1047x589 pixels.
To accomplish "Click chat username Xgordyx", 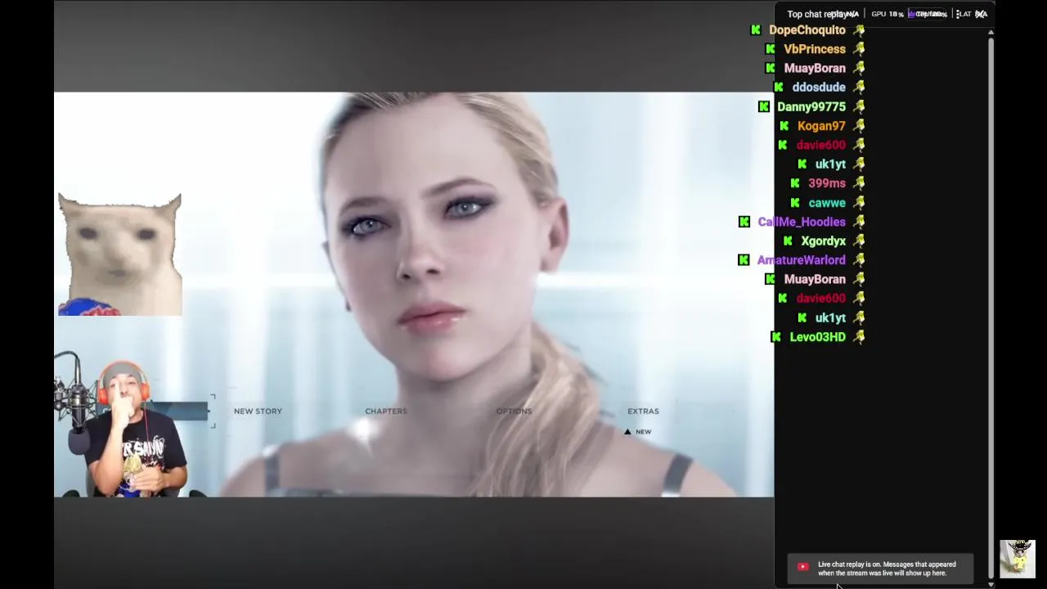I will tap(823, 241).
